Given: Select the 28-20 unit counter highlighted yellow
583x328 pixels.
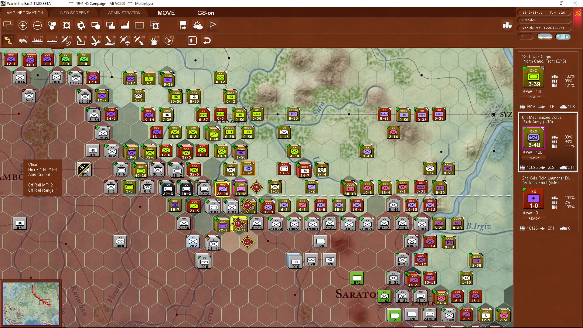Looking at the screenshot, I should pos(222,189).
